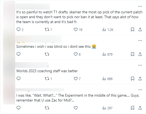Retweet the 'wish i was blind' tweet

pyautogui.click(x=47, y=54)
